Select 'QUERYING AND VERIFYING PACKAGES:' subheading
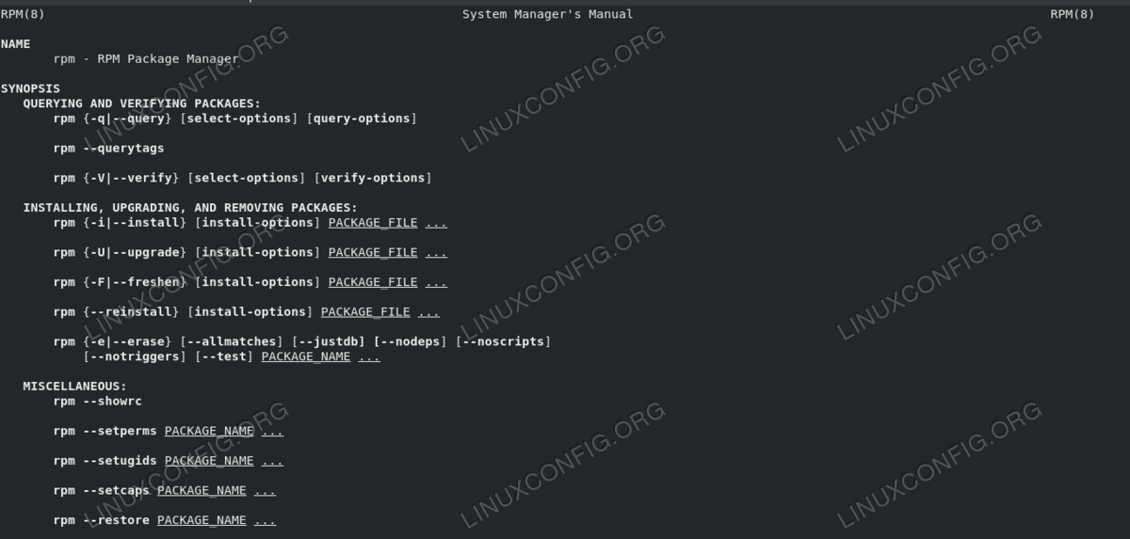 142,103
